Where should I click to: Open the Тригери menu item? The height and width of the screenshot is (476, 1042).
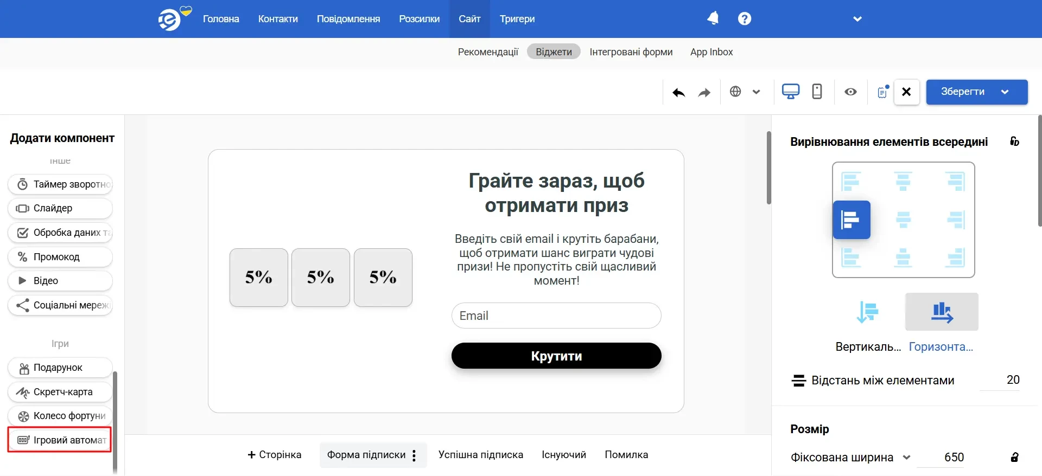(x=517, y=19)
